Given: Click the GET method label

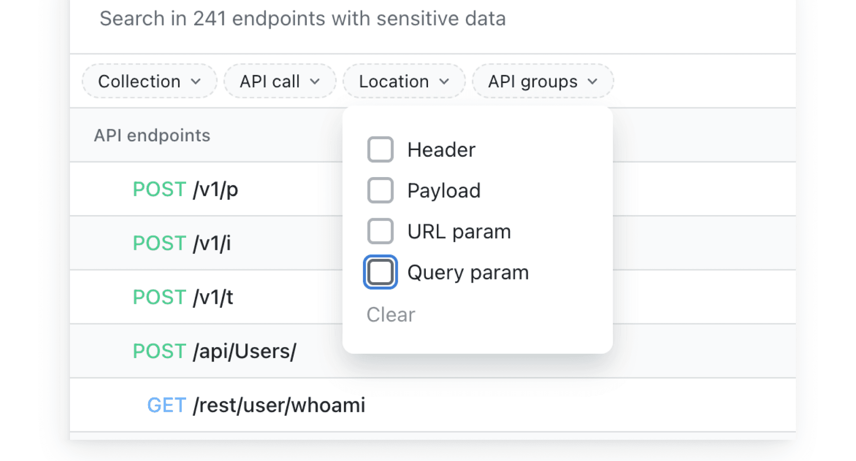Looking at the screenshot, I should pyautogui.click(x=166, y=404).
